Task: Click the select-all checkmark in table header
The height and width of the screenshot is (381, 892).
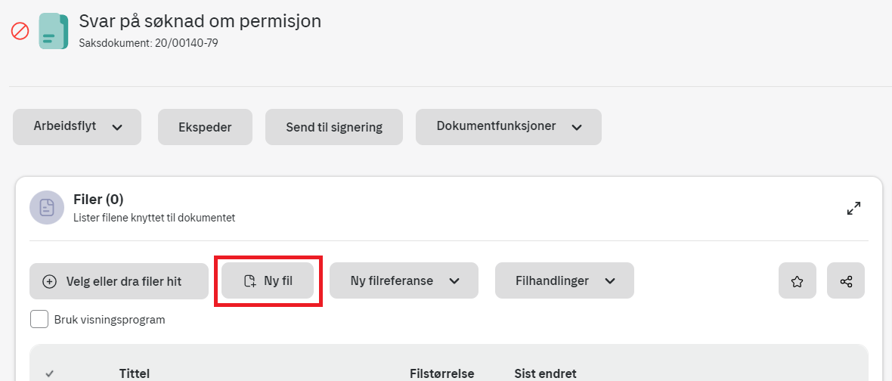Action: coord(49,373)
